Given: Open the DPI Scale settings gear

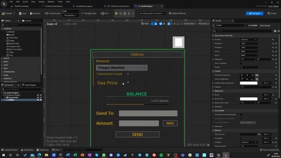Looking at the screenshot, I should (208, 145).
